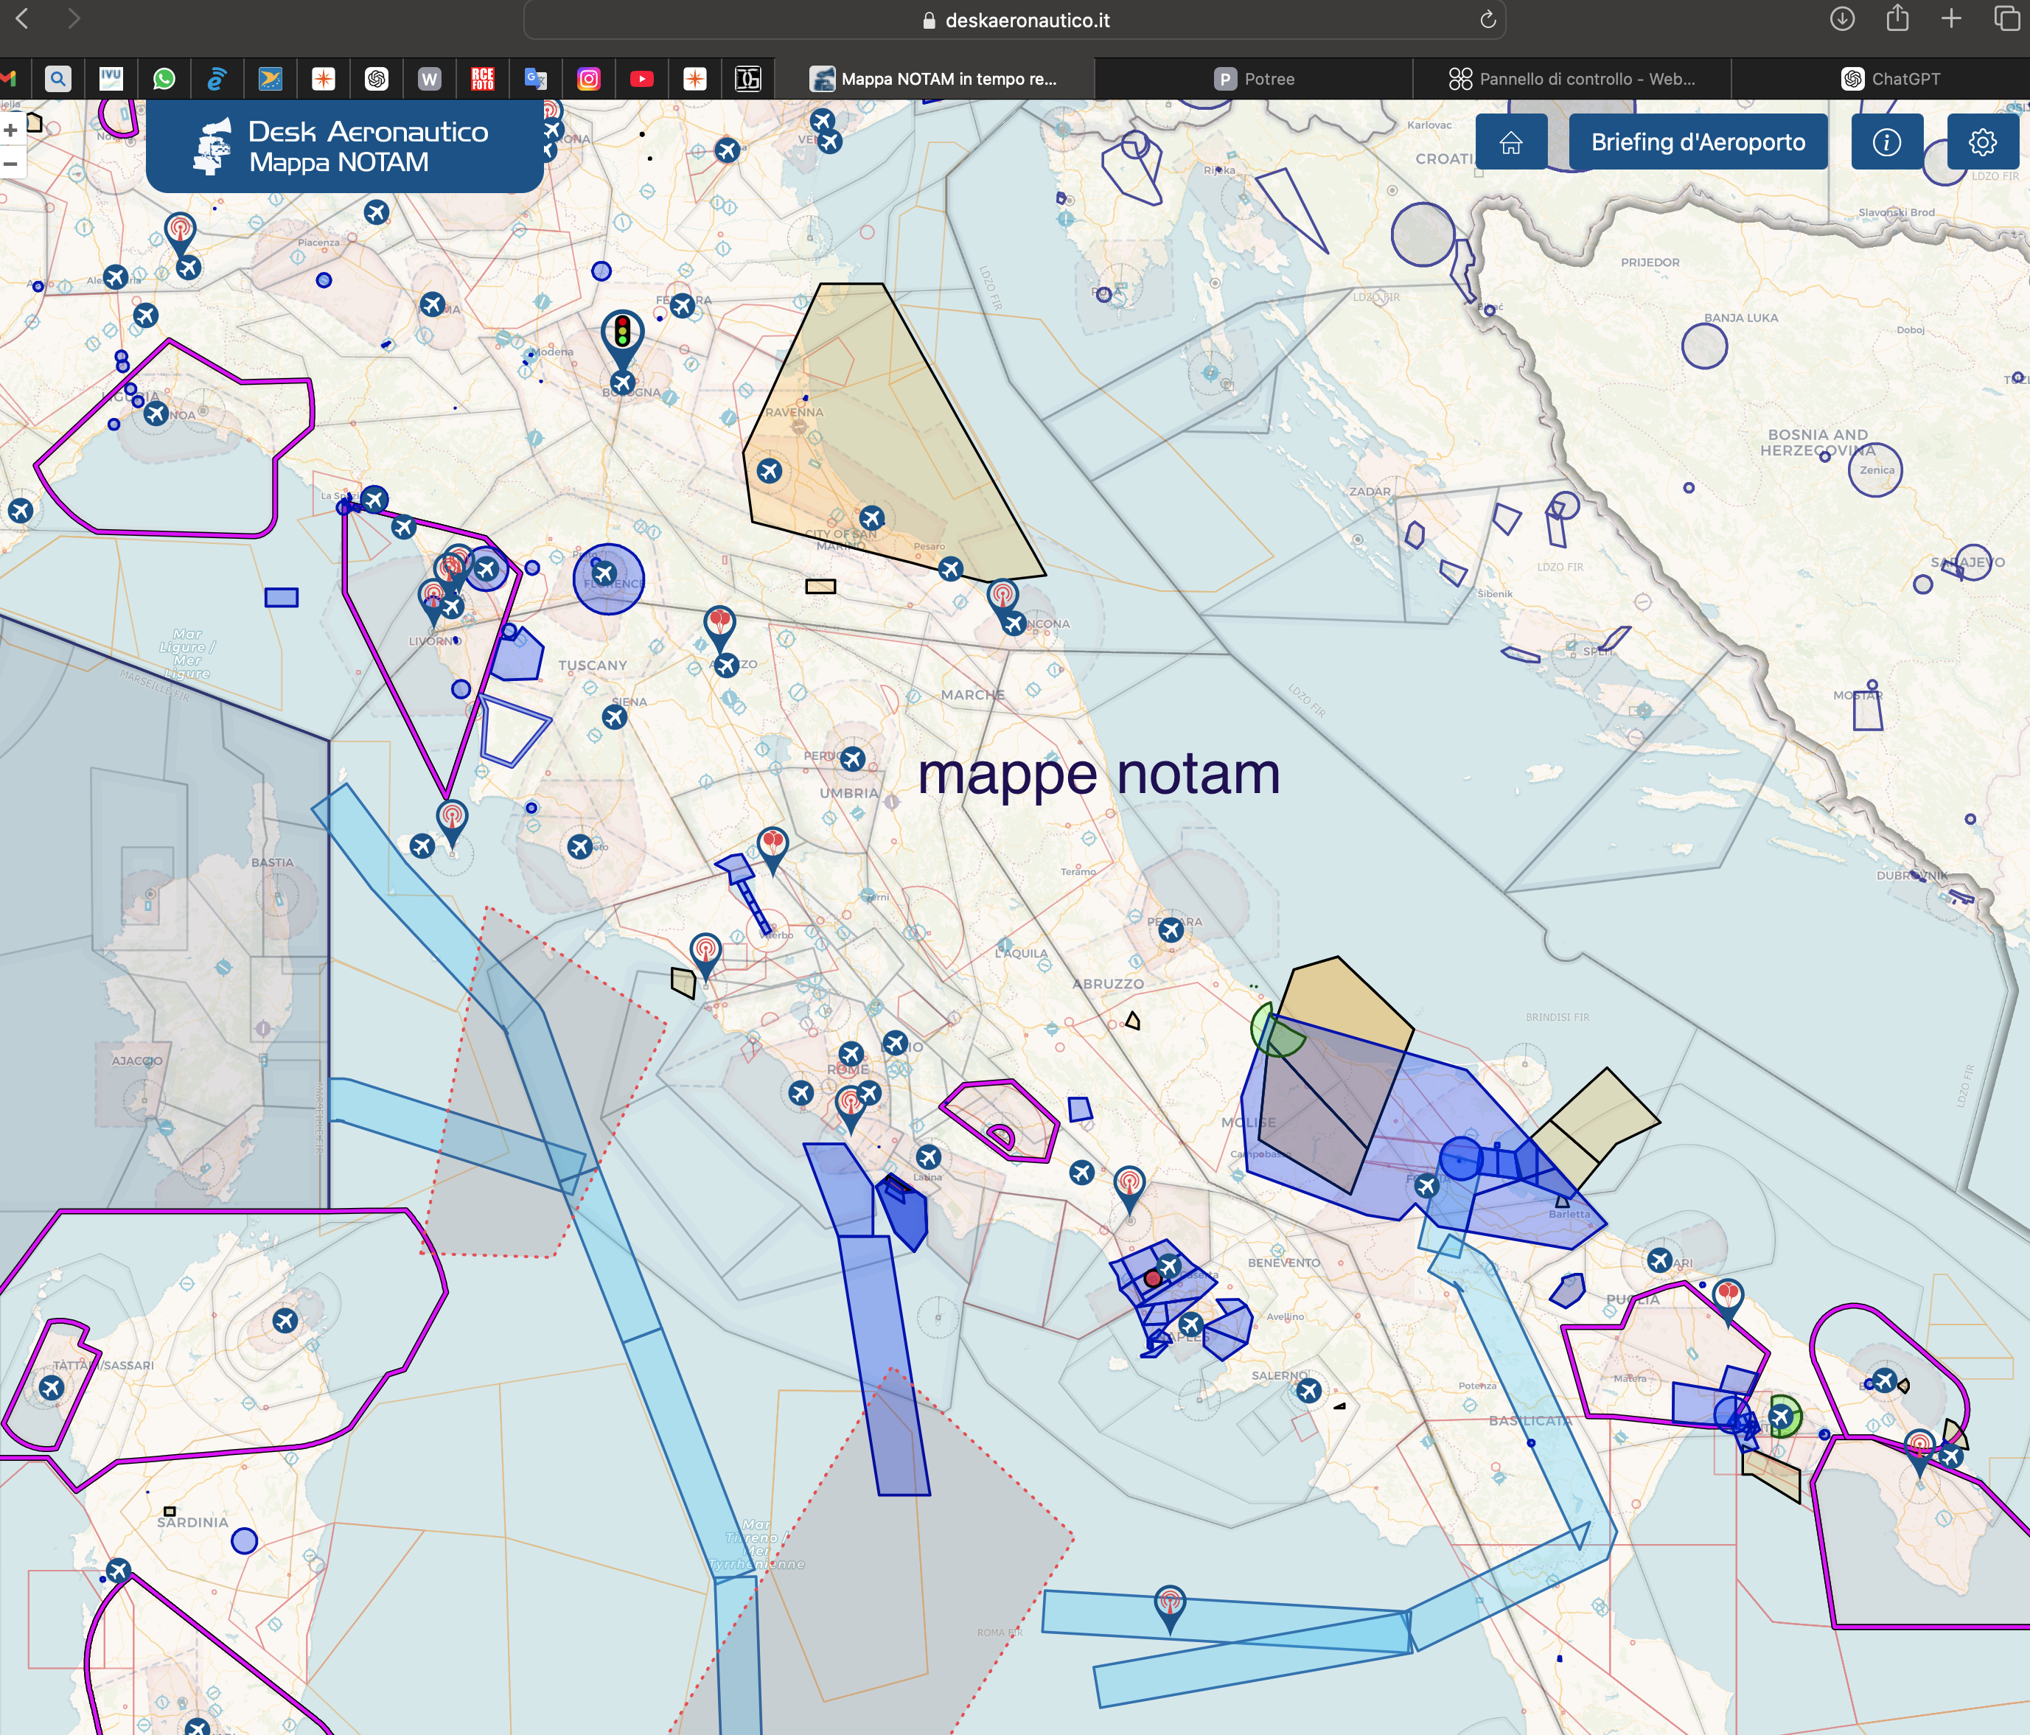
Task: Click the BOSNIA AND HERZEGOVINA label
Action: pos(1818,441)
